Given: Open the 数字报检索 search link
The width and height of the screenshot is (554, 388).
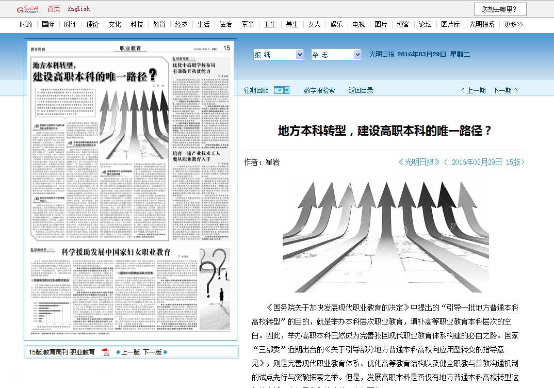Looking at the screenshot, I should 319,90.
